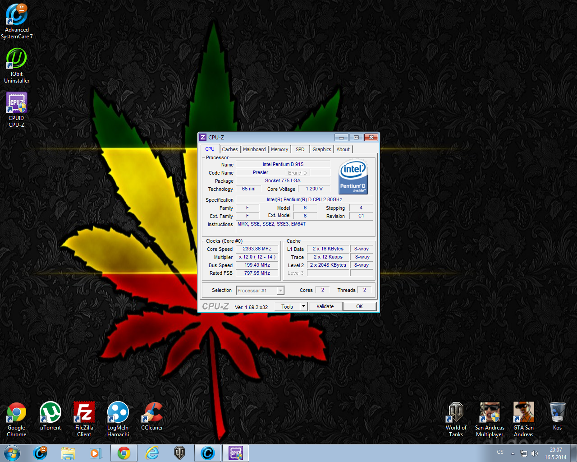The image size is (577, 462).
Task: Switch to the Memory tab
Action: pos(279,149)
